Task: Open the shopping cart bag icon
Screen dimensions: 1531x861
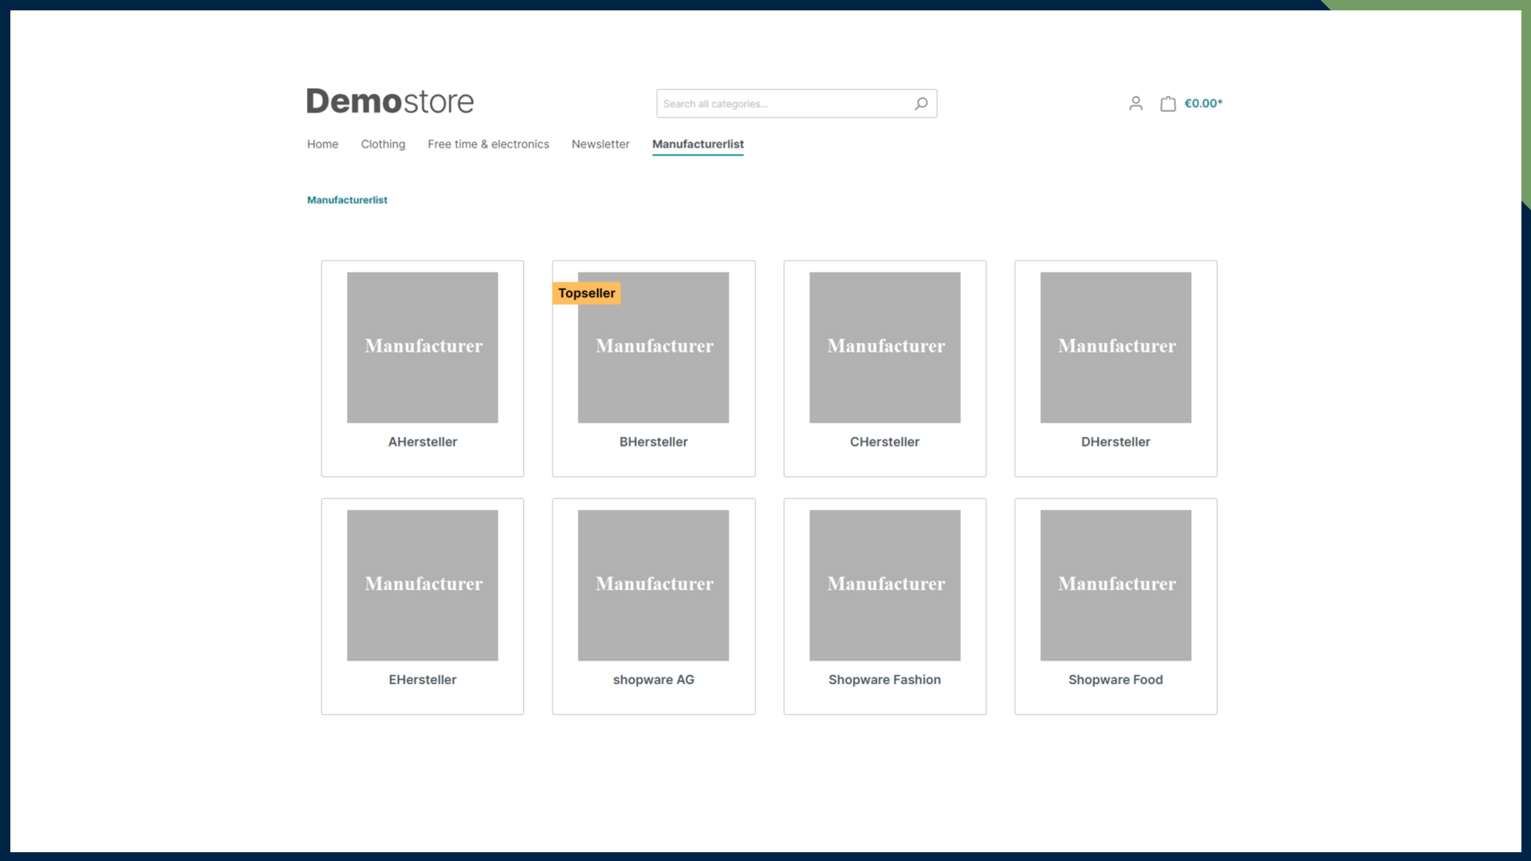Action: click(x=1167, y=104)
